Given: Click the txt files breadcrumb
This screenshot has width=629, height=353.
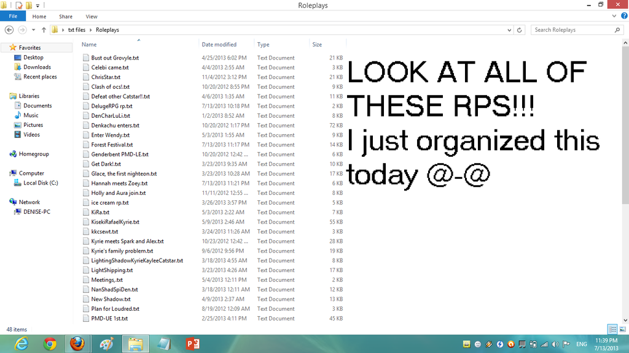Looking at the screenshot, I should pyautogui.click(x=77, y=30).
